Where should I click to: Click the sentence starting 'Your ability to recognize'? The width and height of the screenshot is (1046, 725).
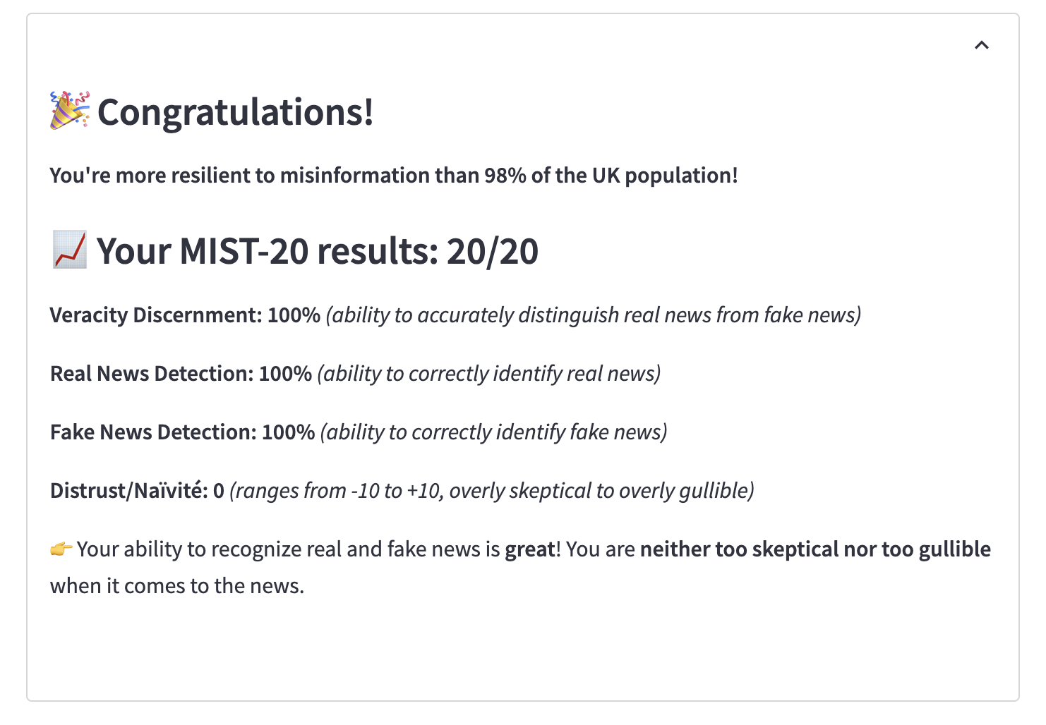point(520,567)
